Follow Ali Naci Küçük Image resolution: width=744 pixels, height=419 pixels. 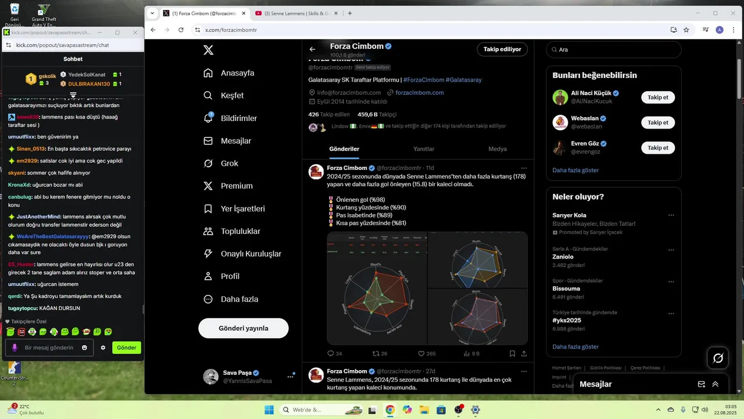658,97
